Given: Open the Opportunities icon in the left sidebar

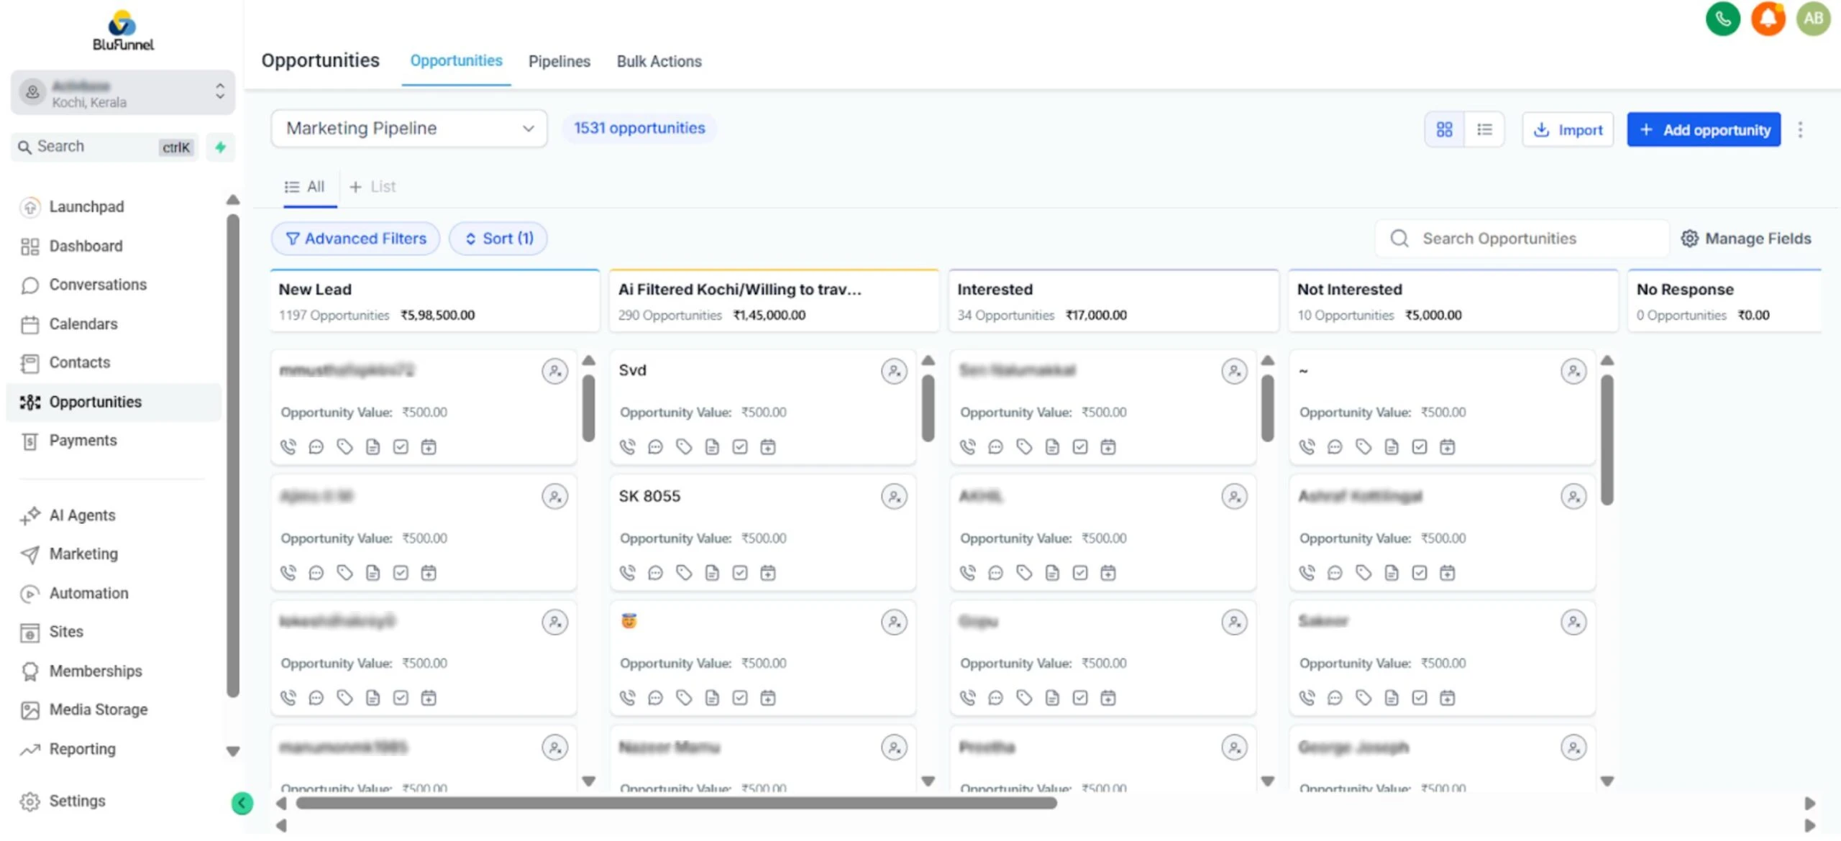Looking at the screenshot, I should click(x=29, y=402).
